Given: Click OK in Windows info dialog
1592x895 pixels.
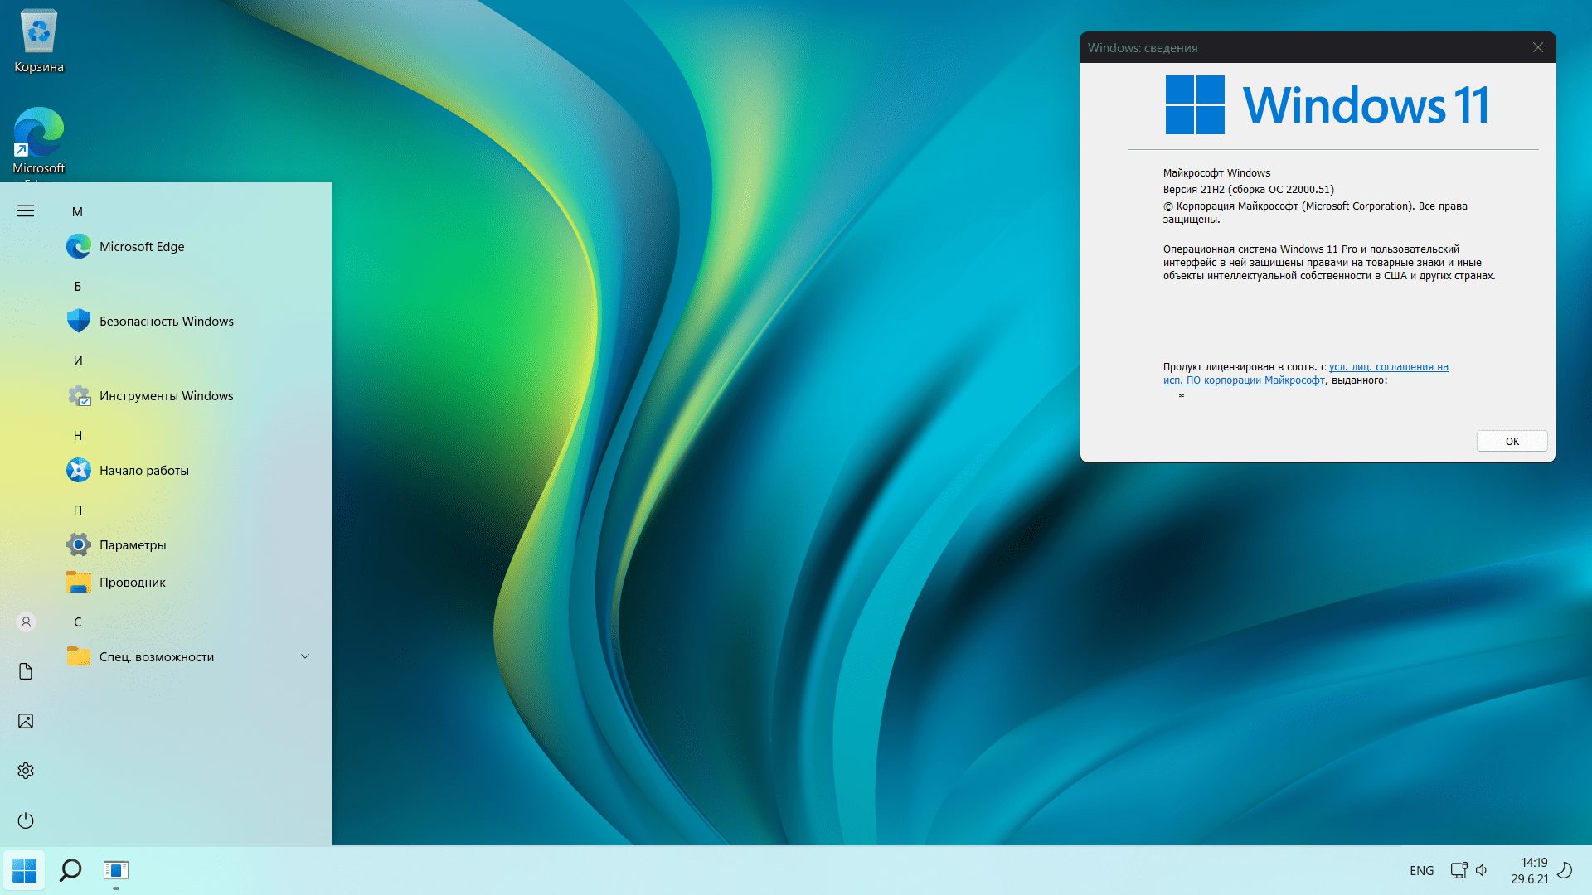Looking at the screenshot, I should coord(1512,441).
